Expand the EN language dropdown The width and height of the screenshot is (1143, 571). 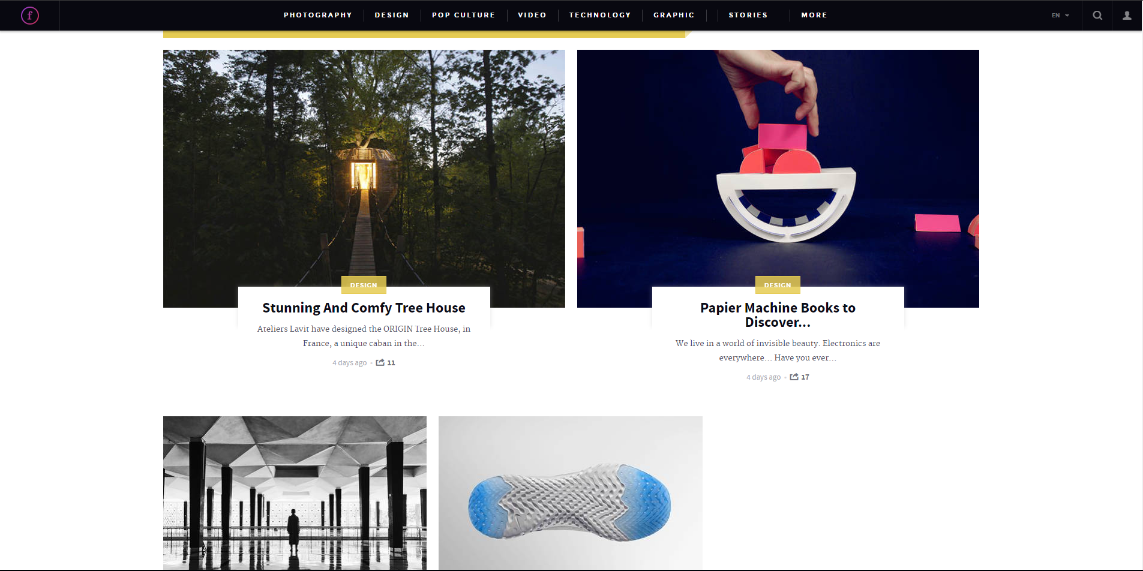pos(1060,16)
